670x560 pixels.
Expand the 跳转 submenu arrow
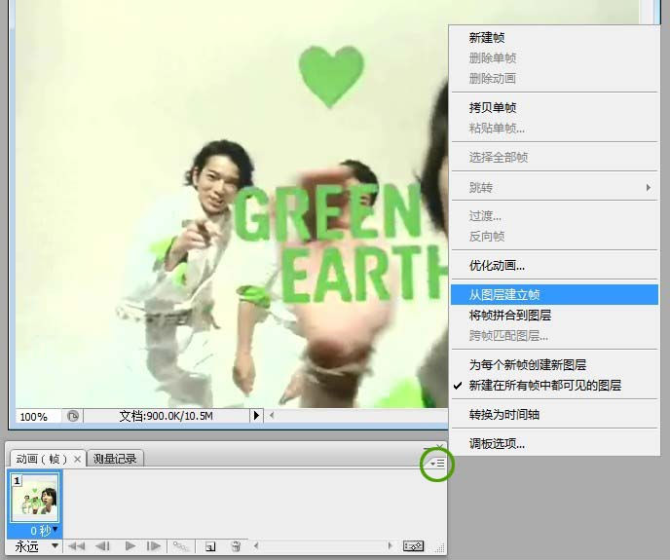(649, 187)
